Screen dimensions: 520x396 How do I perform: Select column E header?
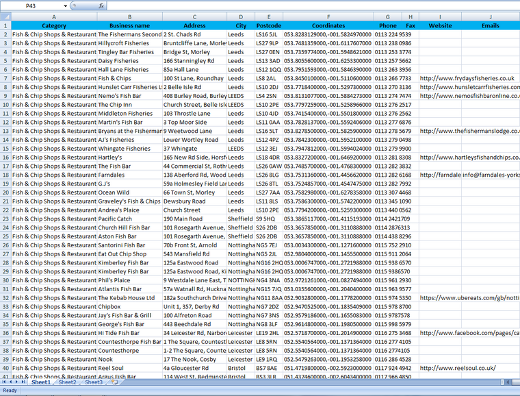269,17
